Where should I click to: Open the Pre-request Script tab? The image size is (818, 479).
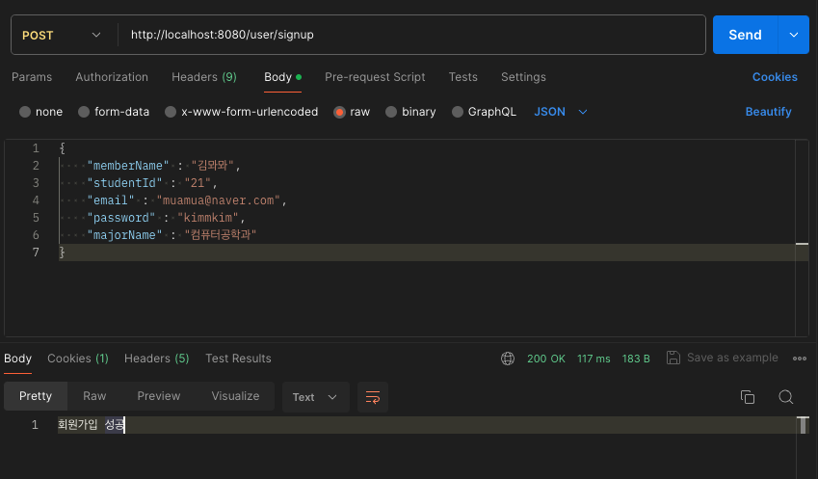[375, 77]
